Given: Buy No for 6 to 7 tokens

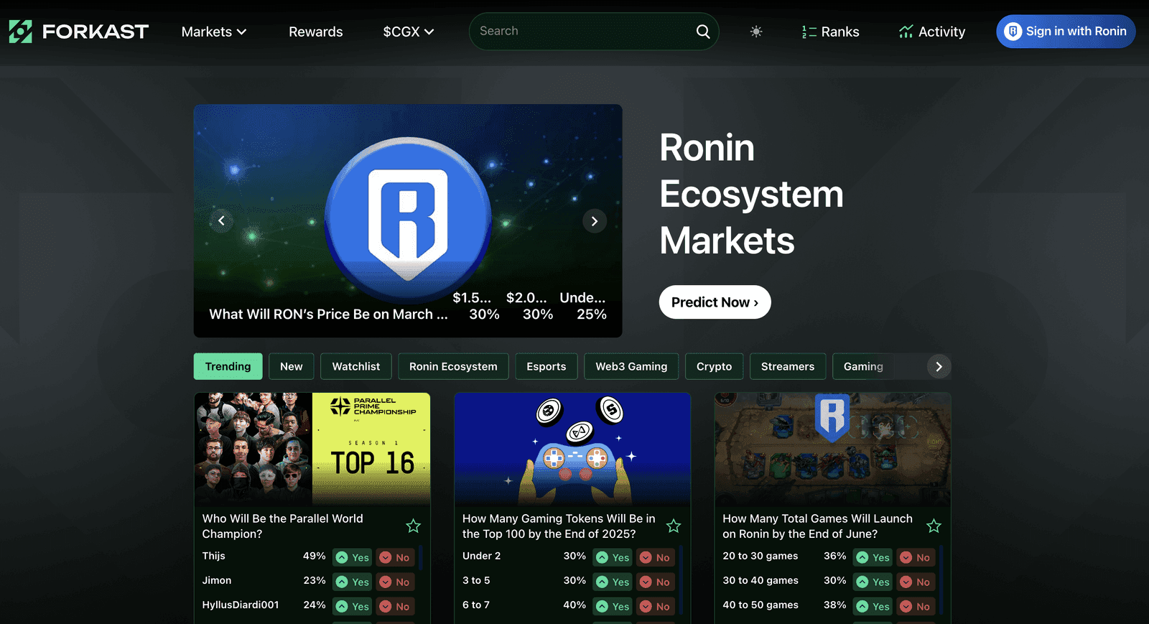Looking at the screenshot, I should coord(655,606).
